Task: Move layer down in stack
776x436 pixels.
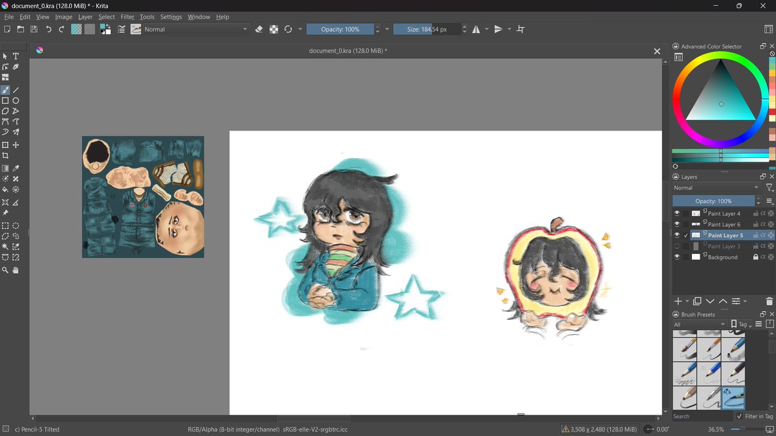Action: point(710,301)
